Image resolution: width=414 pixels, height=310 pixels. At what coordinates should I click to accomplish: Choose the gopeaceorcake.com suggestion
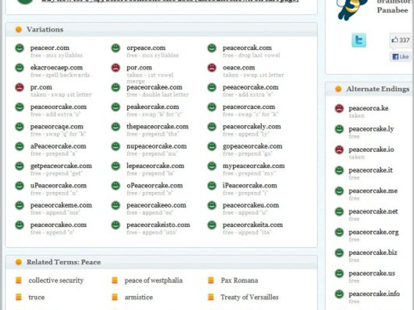[x=253, y=147]
